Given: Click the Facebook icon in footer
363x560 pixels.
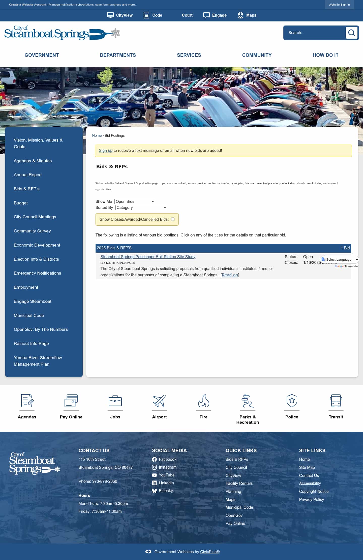Looking at the screenshot, I should [154, 460].
